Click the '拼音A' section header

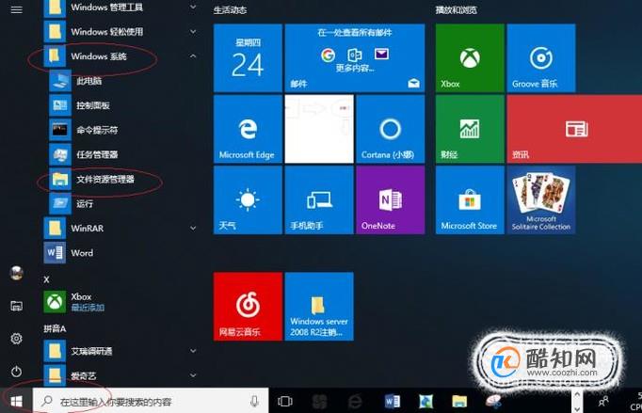(x=55, y=328)
